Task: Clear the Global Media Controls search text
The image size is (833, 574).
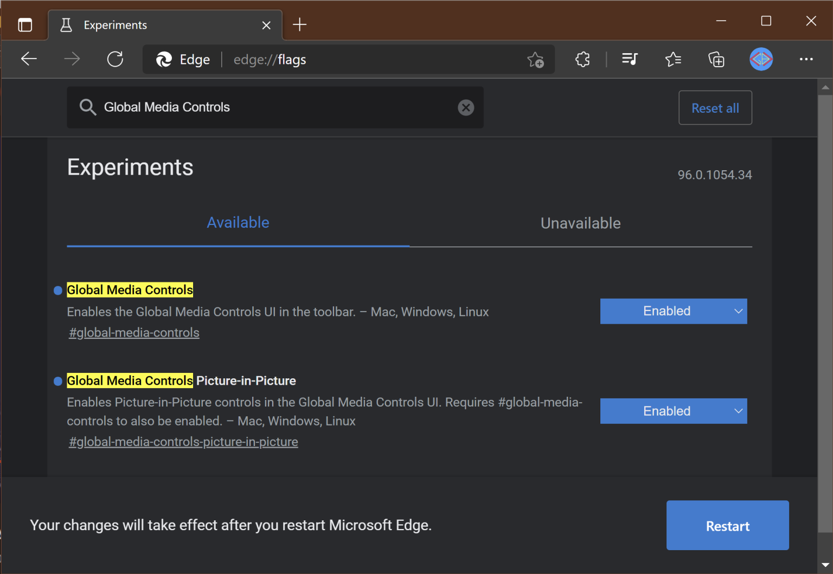Action: tap(466, 107)
